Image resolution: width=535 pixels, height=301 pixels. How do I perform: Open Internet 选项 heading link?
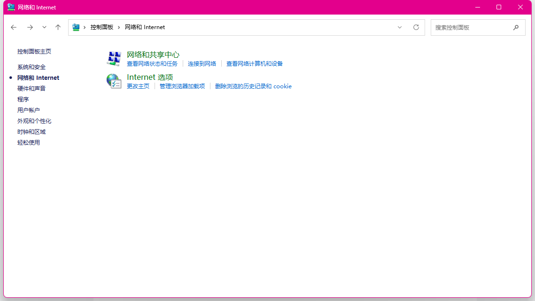click(x=150, y=77)
